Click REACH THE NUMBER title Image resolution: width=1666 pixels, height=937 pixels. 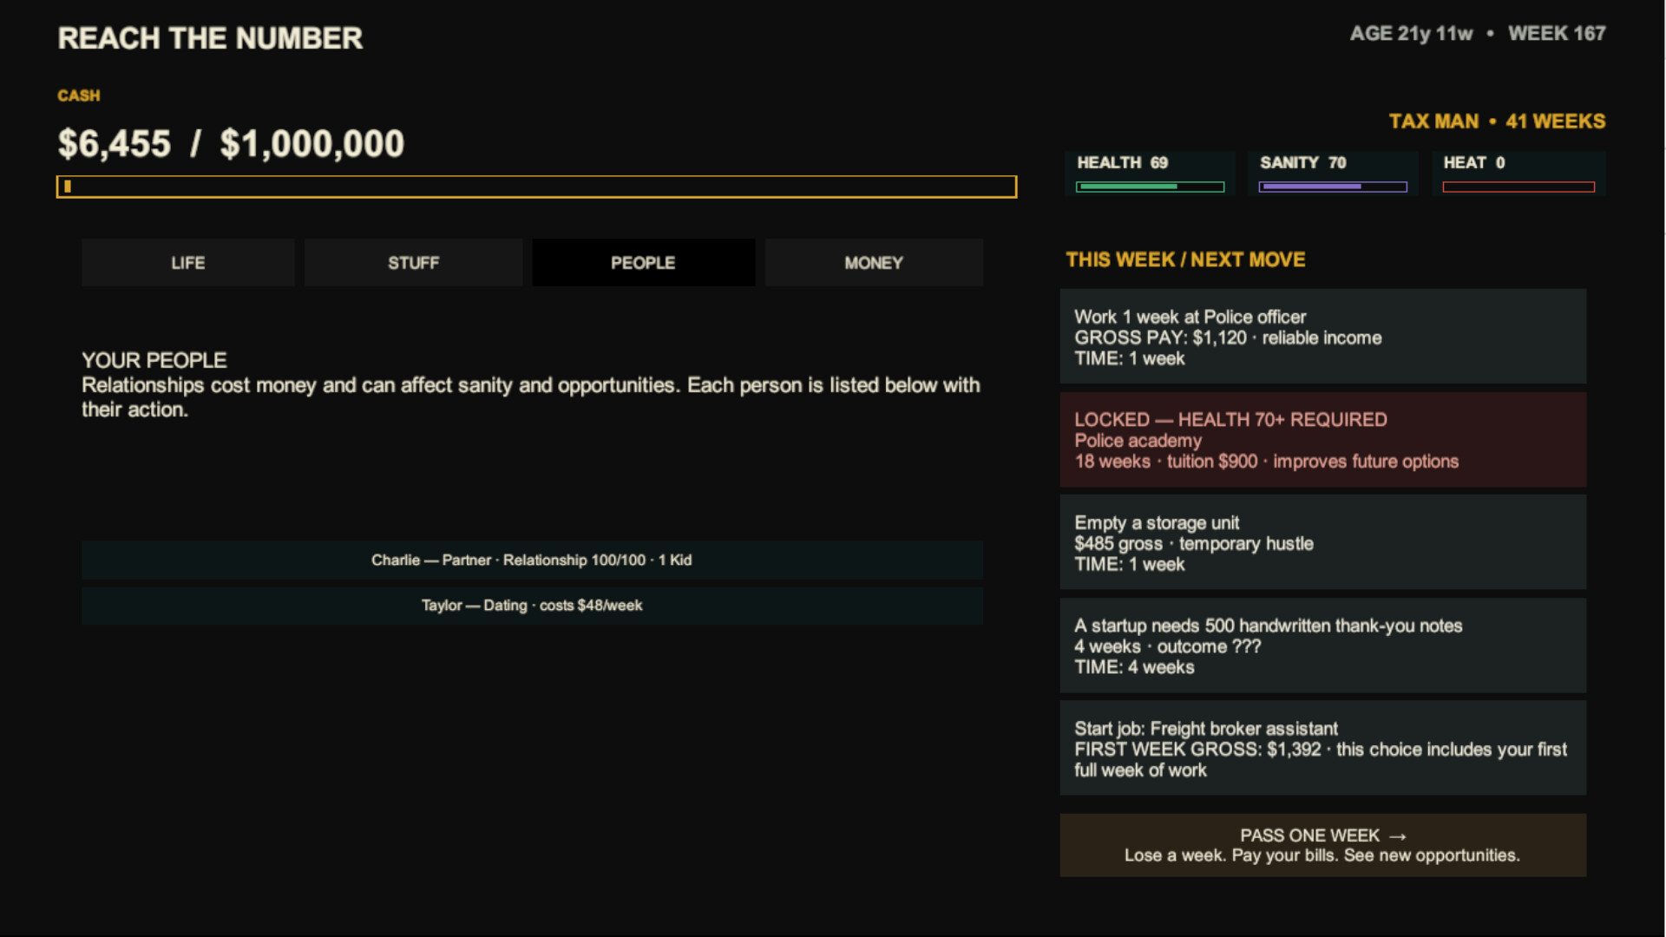coord(210,38)
